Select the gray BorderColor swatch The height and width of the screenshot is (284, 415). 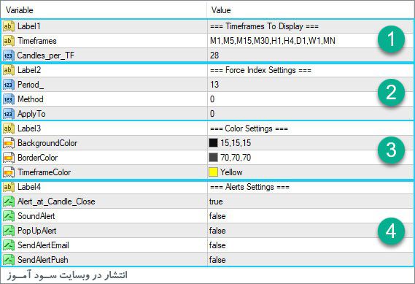(x=213, y=158)
